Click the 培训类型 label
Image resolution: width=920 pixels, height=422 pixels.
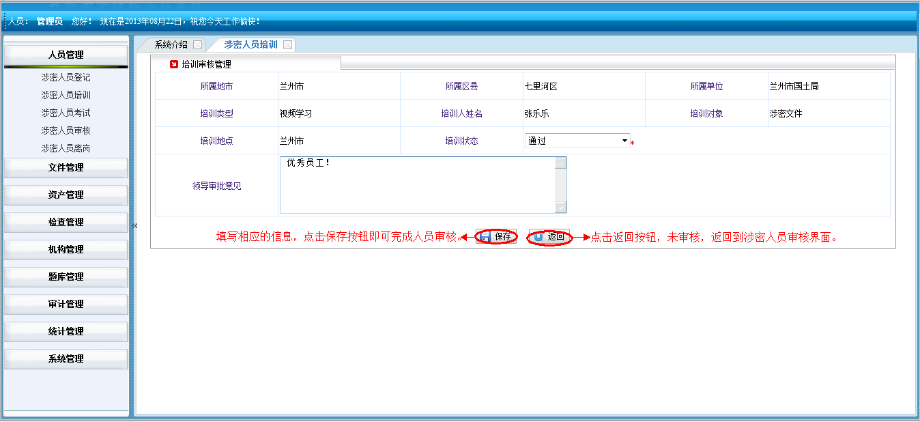[216, 114]
